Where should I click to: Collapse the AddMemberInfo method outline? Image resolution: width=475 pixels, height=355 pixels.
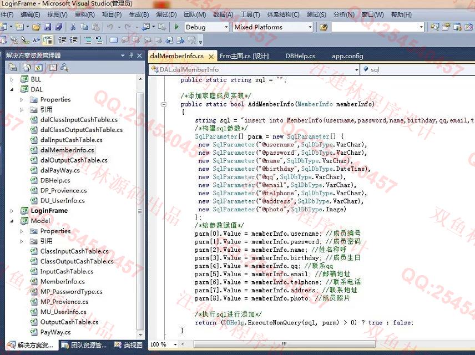click(x=164, y=104)
